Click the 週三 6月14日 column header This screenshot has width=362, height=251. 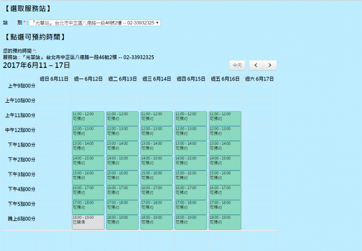coord(156,79)
